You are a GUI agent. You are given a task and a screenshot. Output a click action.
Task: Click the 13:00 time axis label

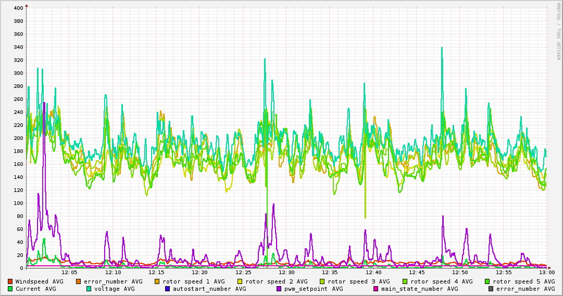(x=546, y=272)
